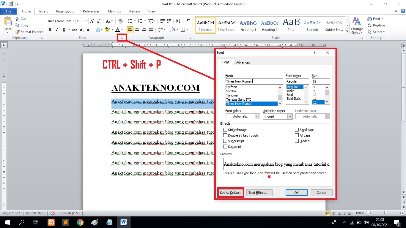
Task: Open Page Layout ribbon tab
Action: [65, 11]
